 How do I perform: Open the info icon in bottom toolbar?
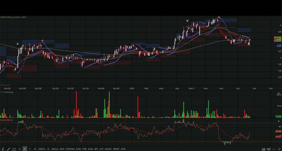3,149
